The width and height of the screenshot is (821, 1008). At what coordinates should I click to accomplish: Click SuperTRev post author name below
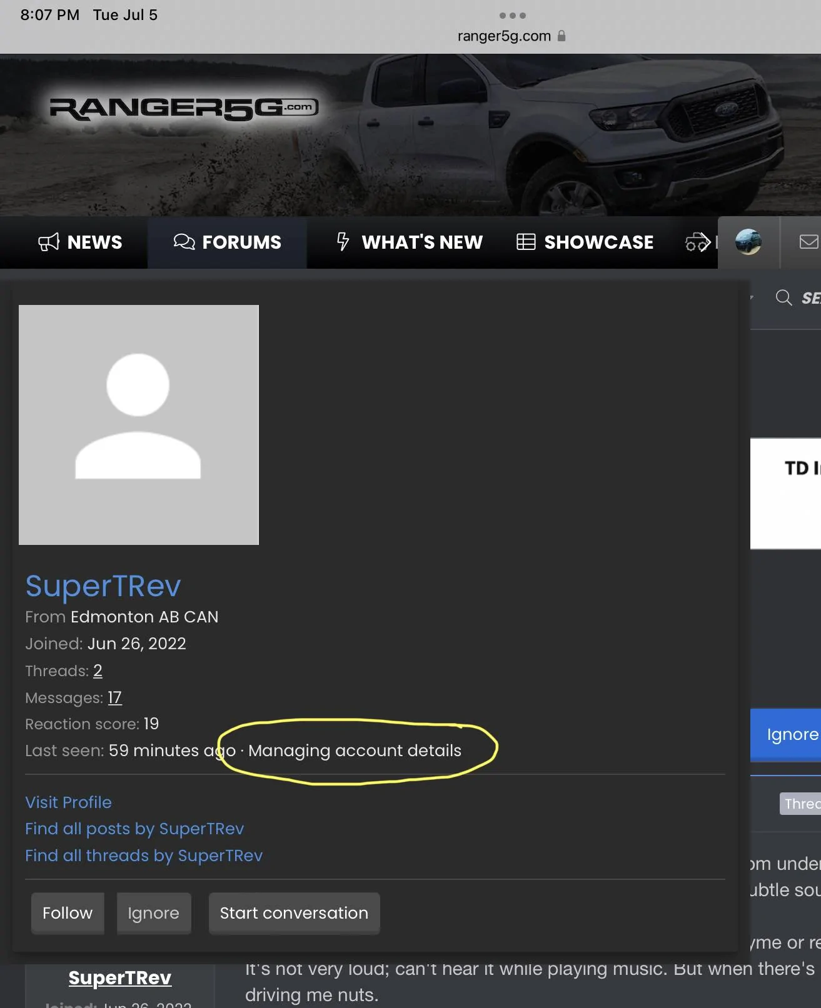(119, 978)
